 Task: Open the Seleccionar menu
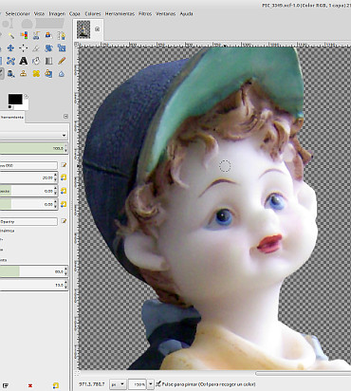click(17, 13)
